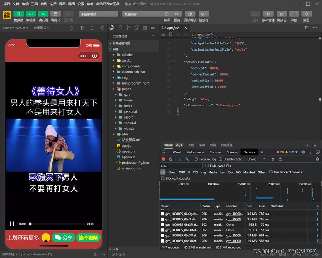Viewport: 322px width, 258px height.
Task: Open the visualization (可视化) tool
Action: [55, 14]
